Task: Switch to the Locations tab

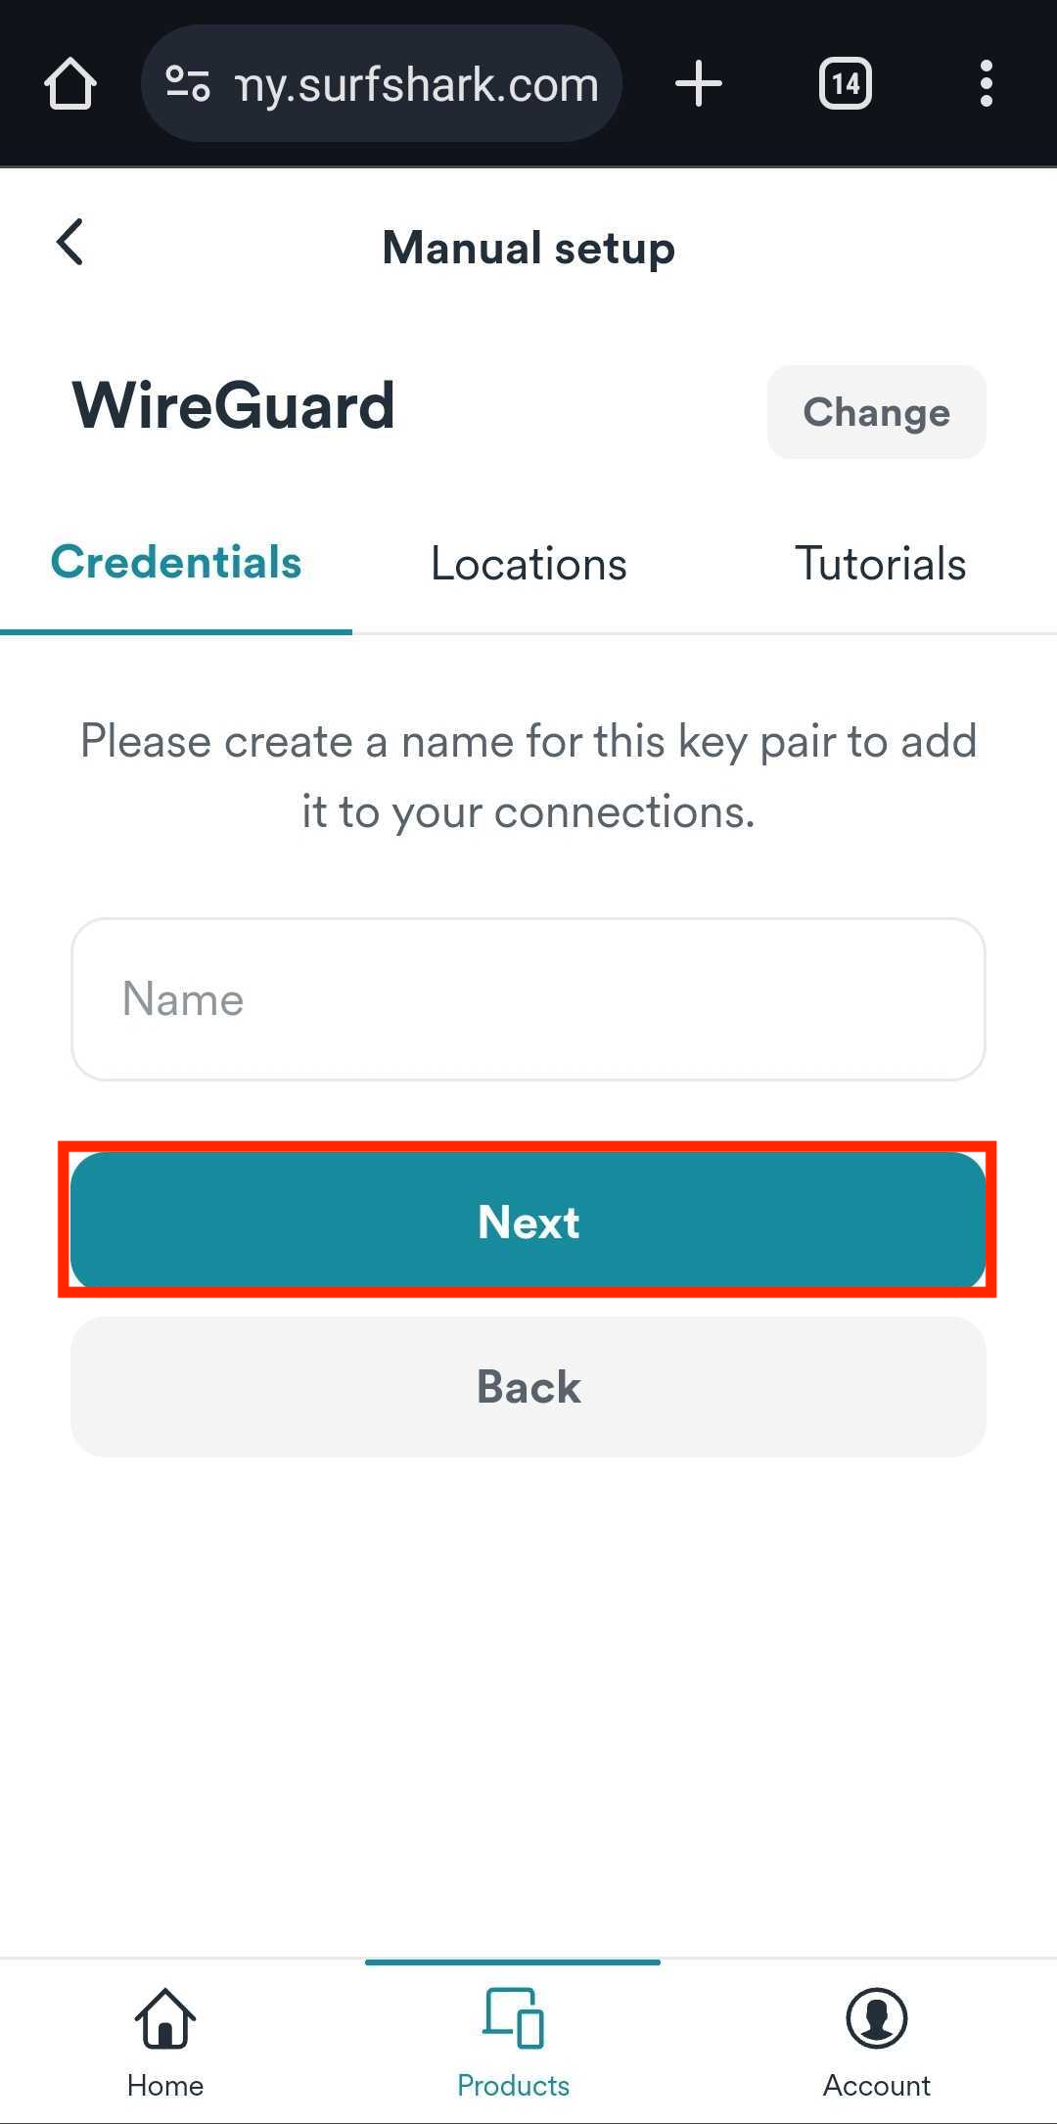Action: click(x=528, y=564)
